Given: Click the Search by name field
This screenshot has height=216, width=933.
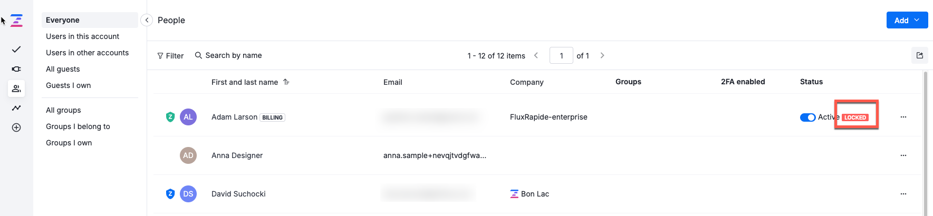Looking at the screenshot, I should (x=233, y=55).
